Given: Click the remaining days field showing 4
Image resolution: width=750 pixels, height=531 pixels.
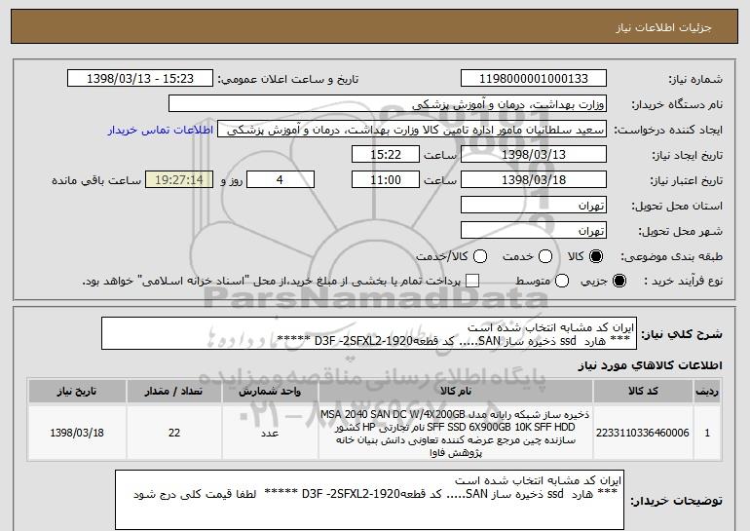Looking at the screenshot, I should click(x=281, y=180).
